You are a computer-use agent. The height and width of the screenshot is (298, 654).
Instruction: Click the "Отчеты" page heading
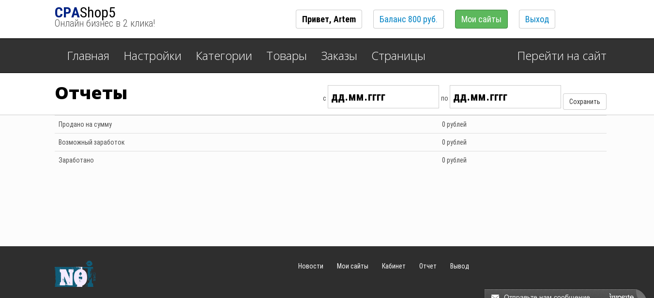pos(91,93)
